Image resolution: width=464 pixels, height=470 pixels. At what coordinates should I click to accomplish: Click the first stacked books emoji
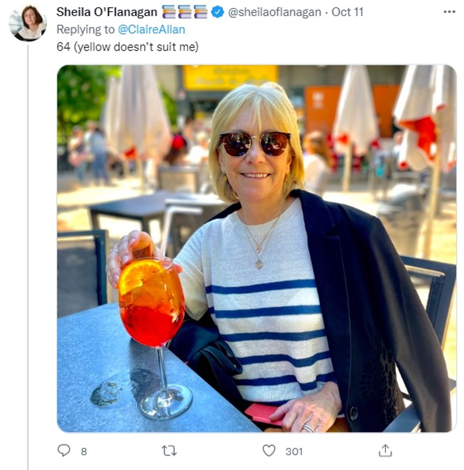[169, 12]
